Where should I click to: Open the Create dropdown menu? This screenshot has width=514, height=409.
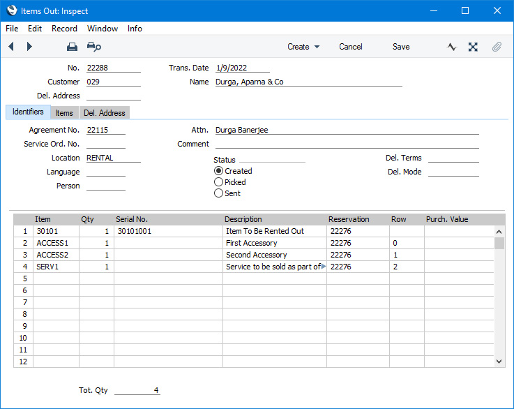[x=303, y=47]
